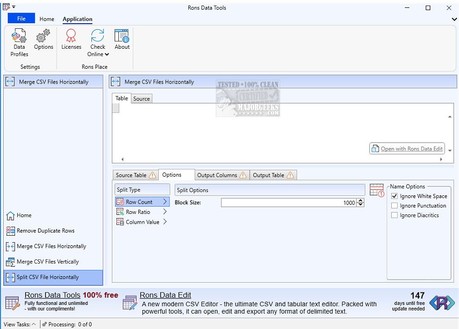Choose Row Count split type
459x329 pixels.
142,202
